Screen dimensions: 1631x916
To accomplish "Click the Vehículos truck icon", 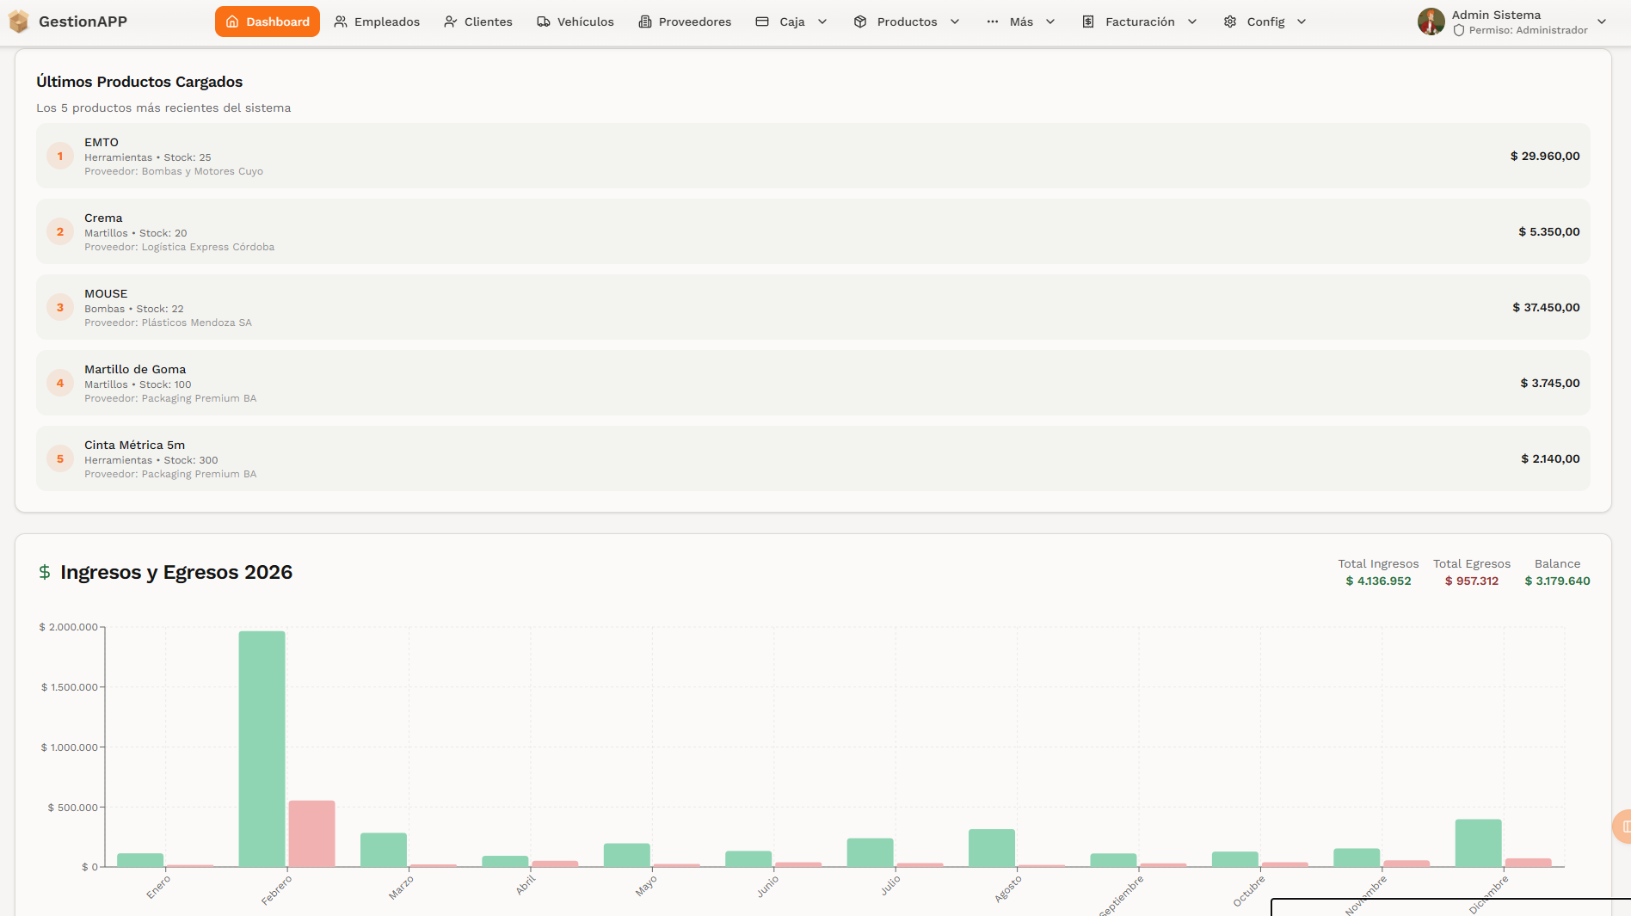I will 544,22.
